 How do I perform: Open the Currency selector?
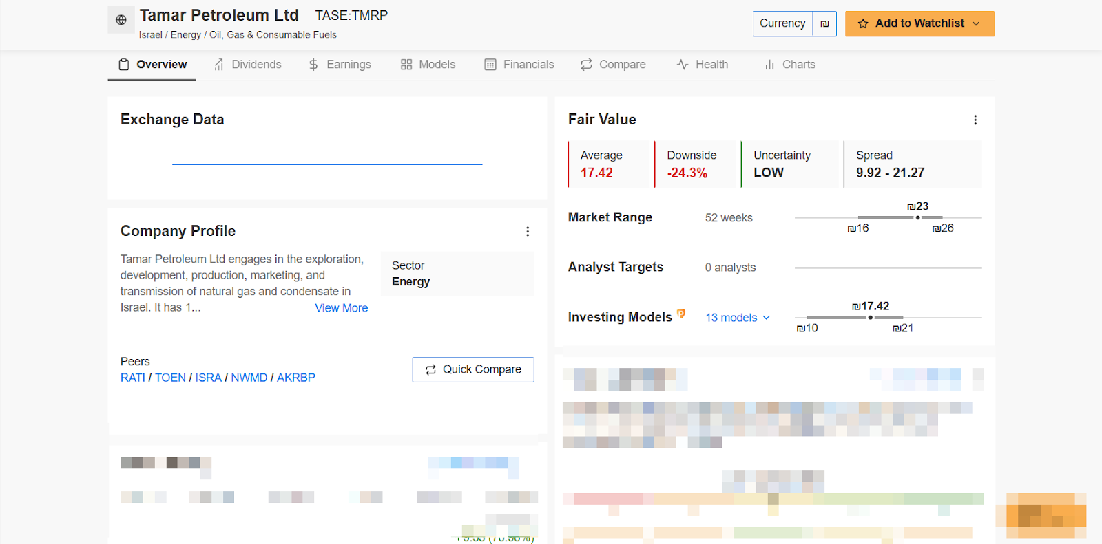pos(782,23)
